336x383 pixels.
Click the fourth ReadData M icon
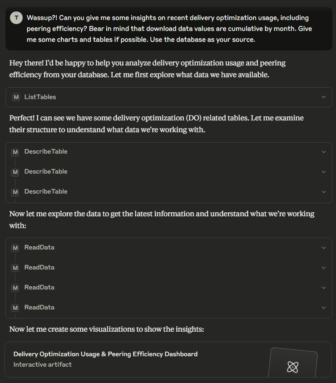coord(15,308)
